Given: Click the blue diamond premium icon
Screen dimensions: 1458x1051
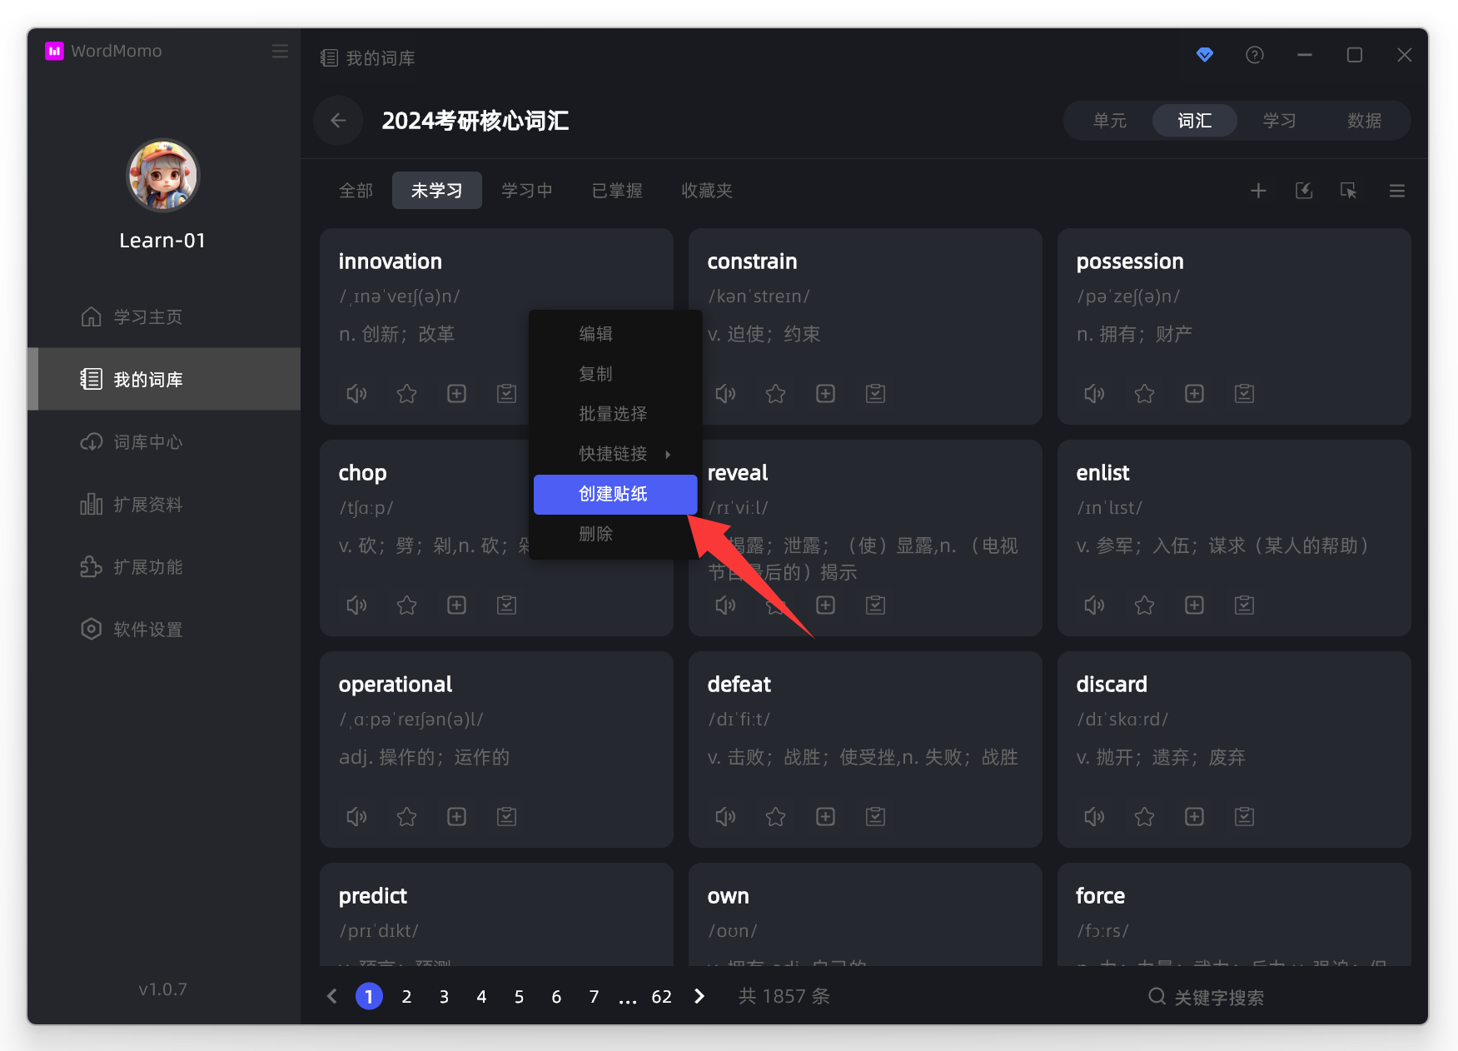Looking at the screenshot, I should tap(1204, 55).
